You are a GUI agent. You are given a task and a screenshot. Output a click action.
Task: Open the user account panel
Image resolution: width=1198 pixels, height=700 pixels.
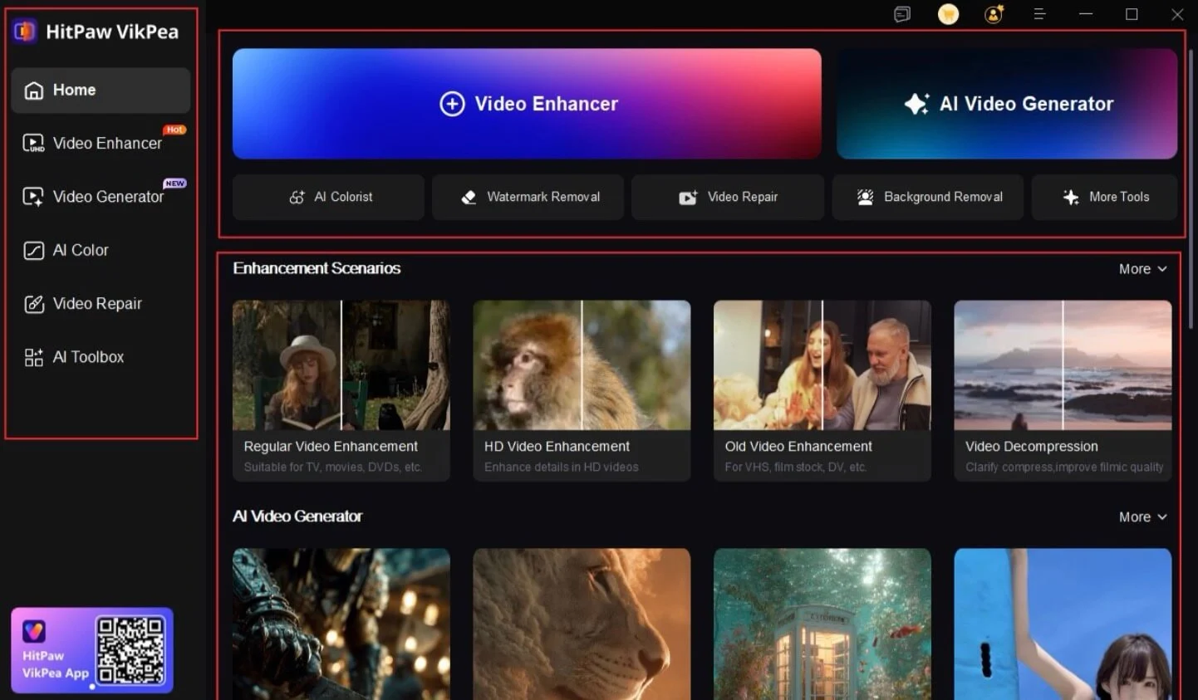pos(994,14)
